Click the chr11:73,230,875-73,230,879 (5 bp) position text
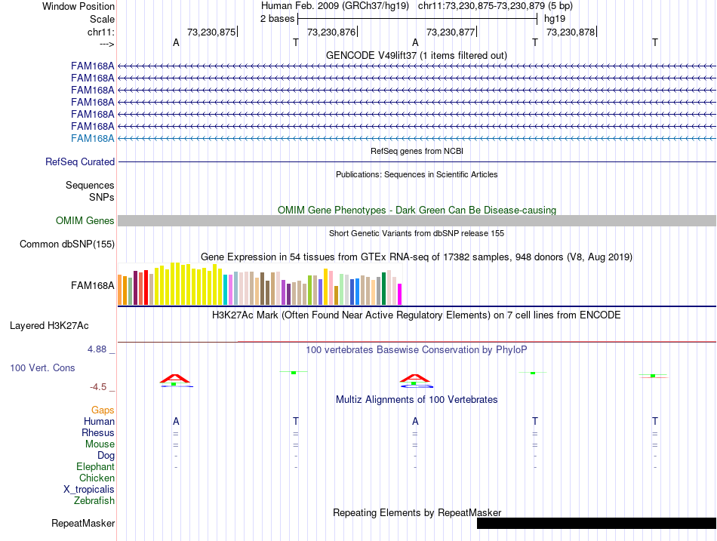 coord(495,6)
